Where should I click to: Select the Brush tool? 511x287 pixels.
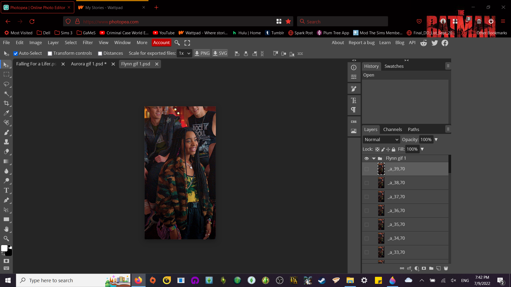click(x=6, y=132)
